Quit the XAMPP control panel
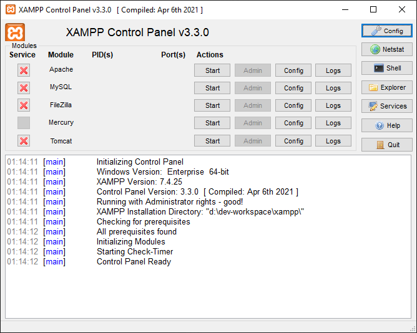The width and height of the screenshot is (417, 333). pyautogui.click(x=386, y=145)
